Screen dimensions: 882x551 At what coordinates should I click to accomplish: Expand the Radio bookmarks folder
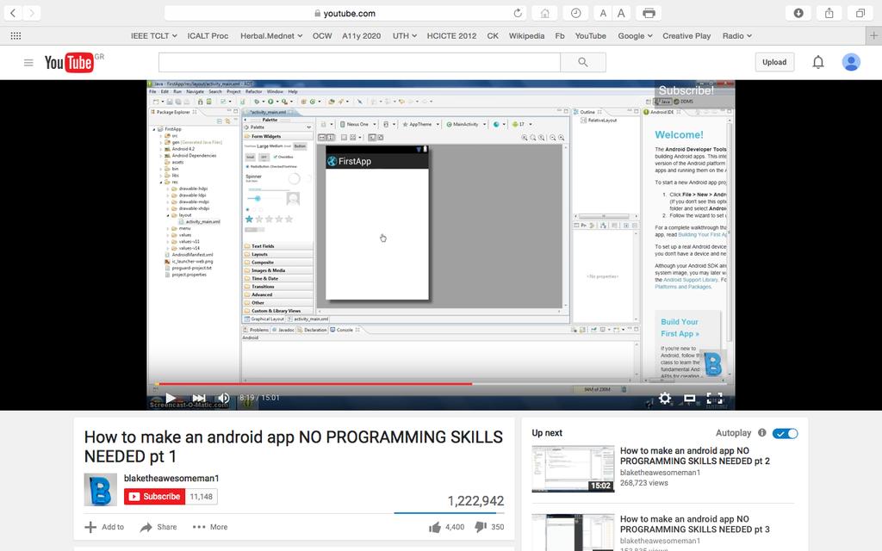pos(737,35)
